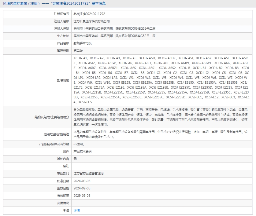
Task: Click the 注册人住所 address value
Action: click(x=114, y=29)
